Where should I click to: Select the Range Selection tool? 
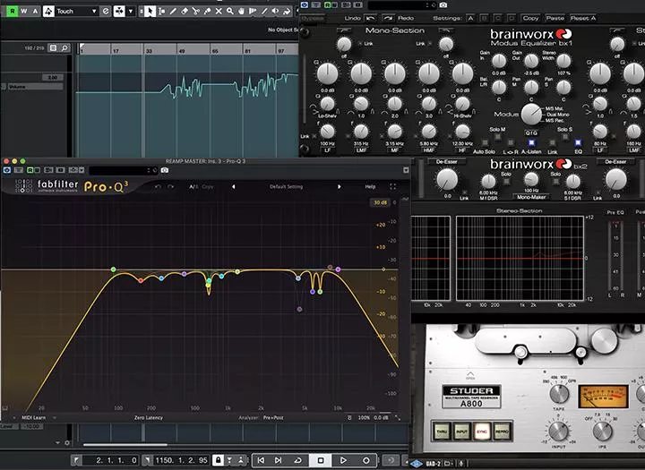pos(161,11)
